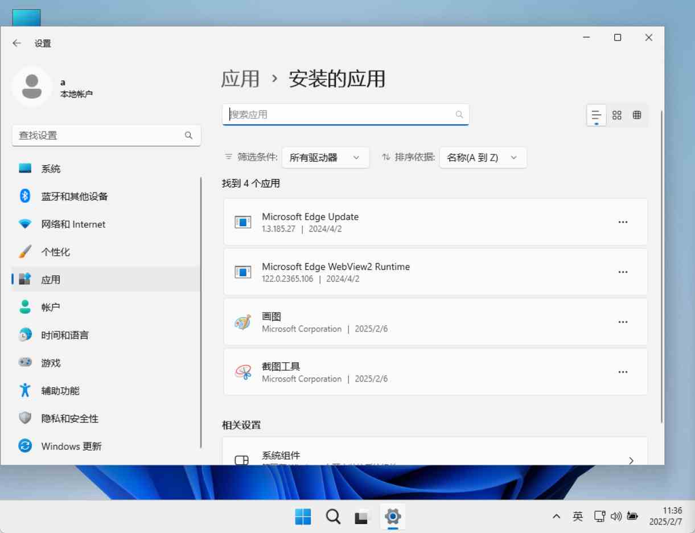Select 网络和 Internet label in the sidebar
695x533 pixels.
(x=73, y=224)
